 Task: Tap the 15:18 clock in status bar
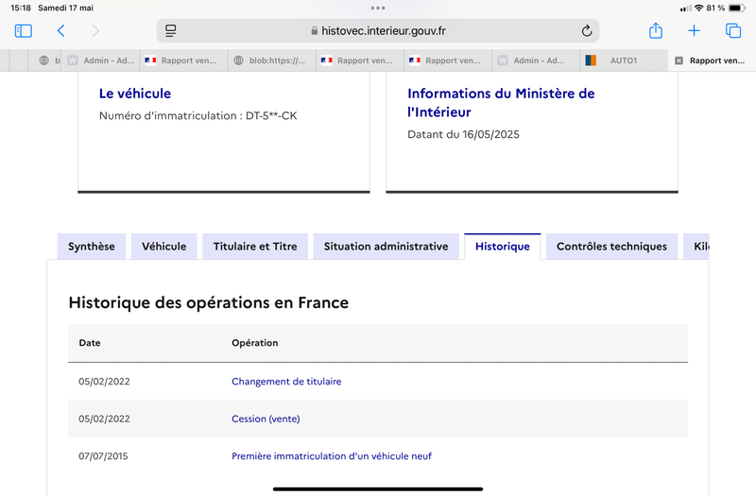pyautogui.click(x=21, y=8)
